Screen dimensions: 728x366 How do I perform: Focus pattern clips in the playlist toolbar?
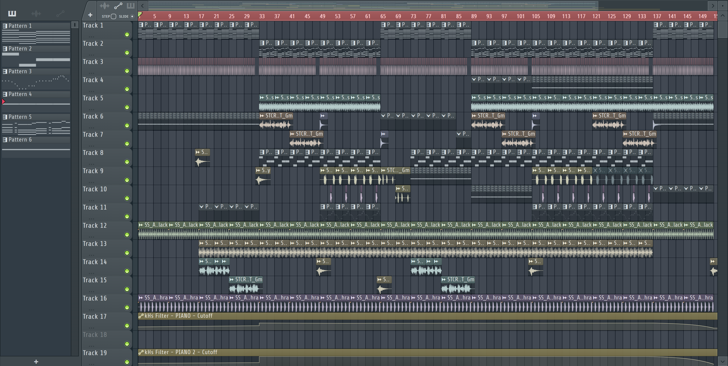(x=131, y=6)
